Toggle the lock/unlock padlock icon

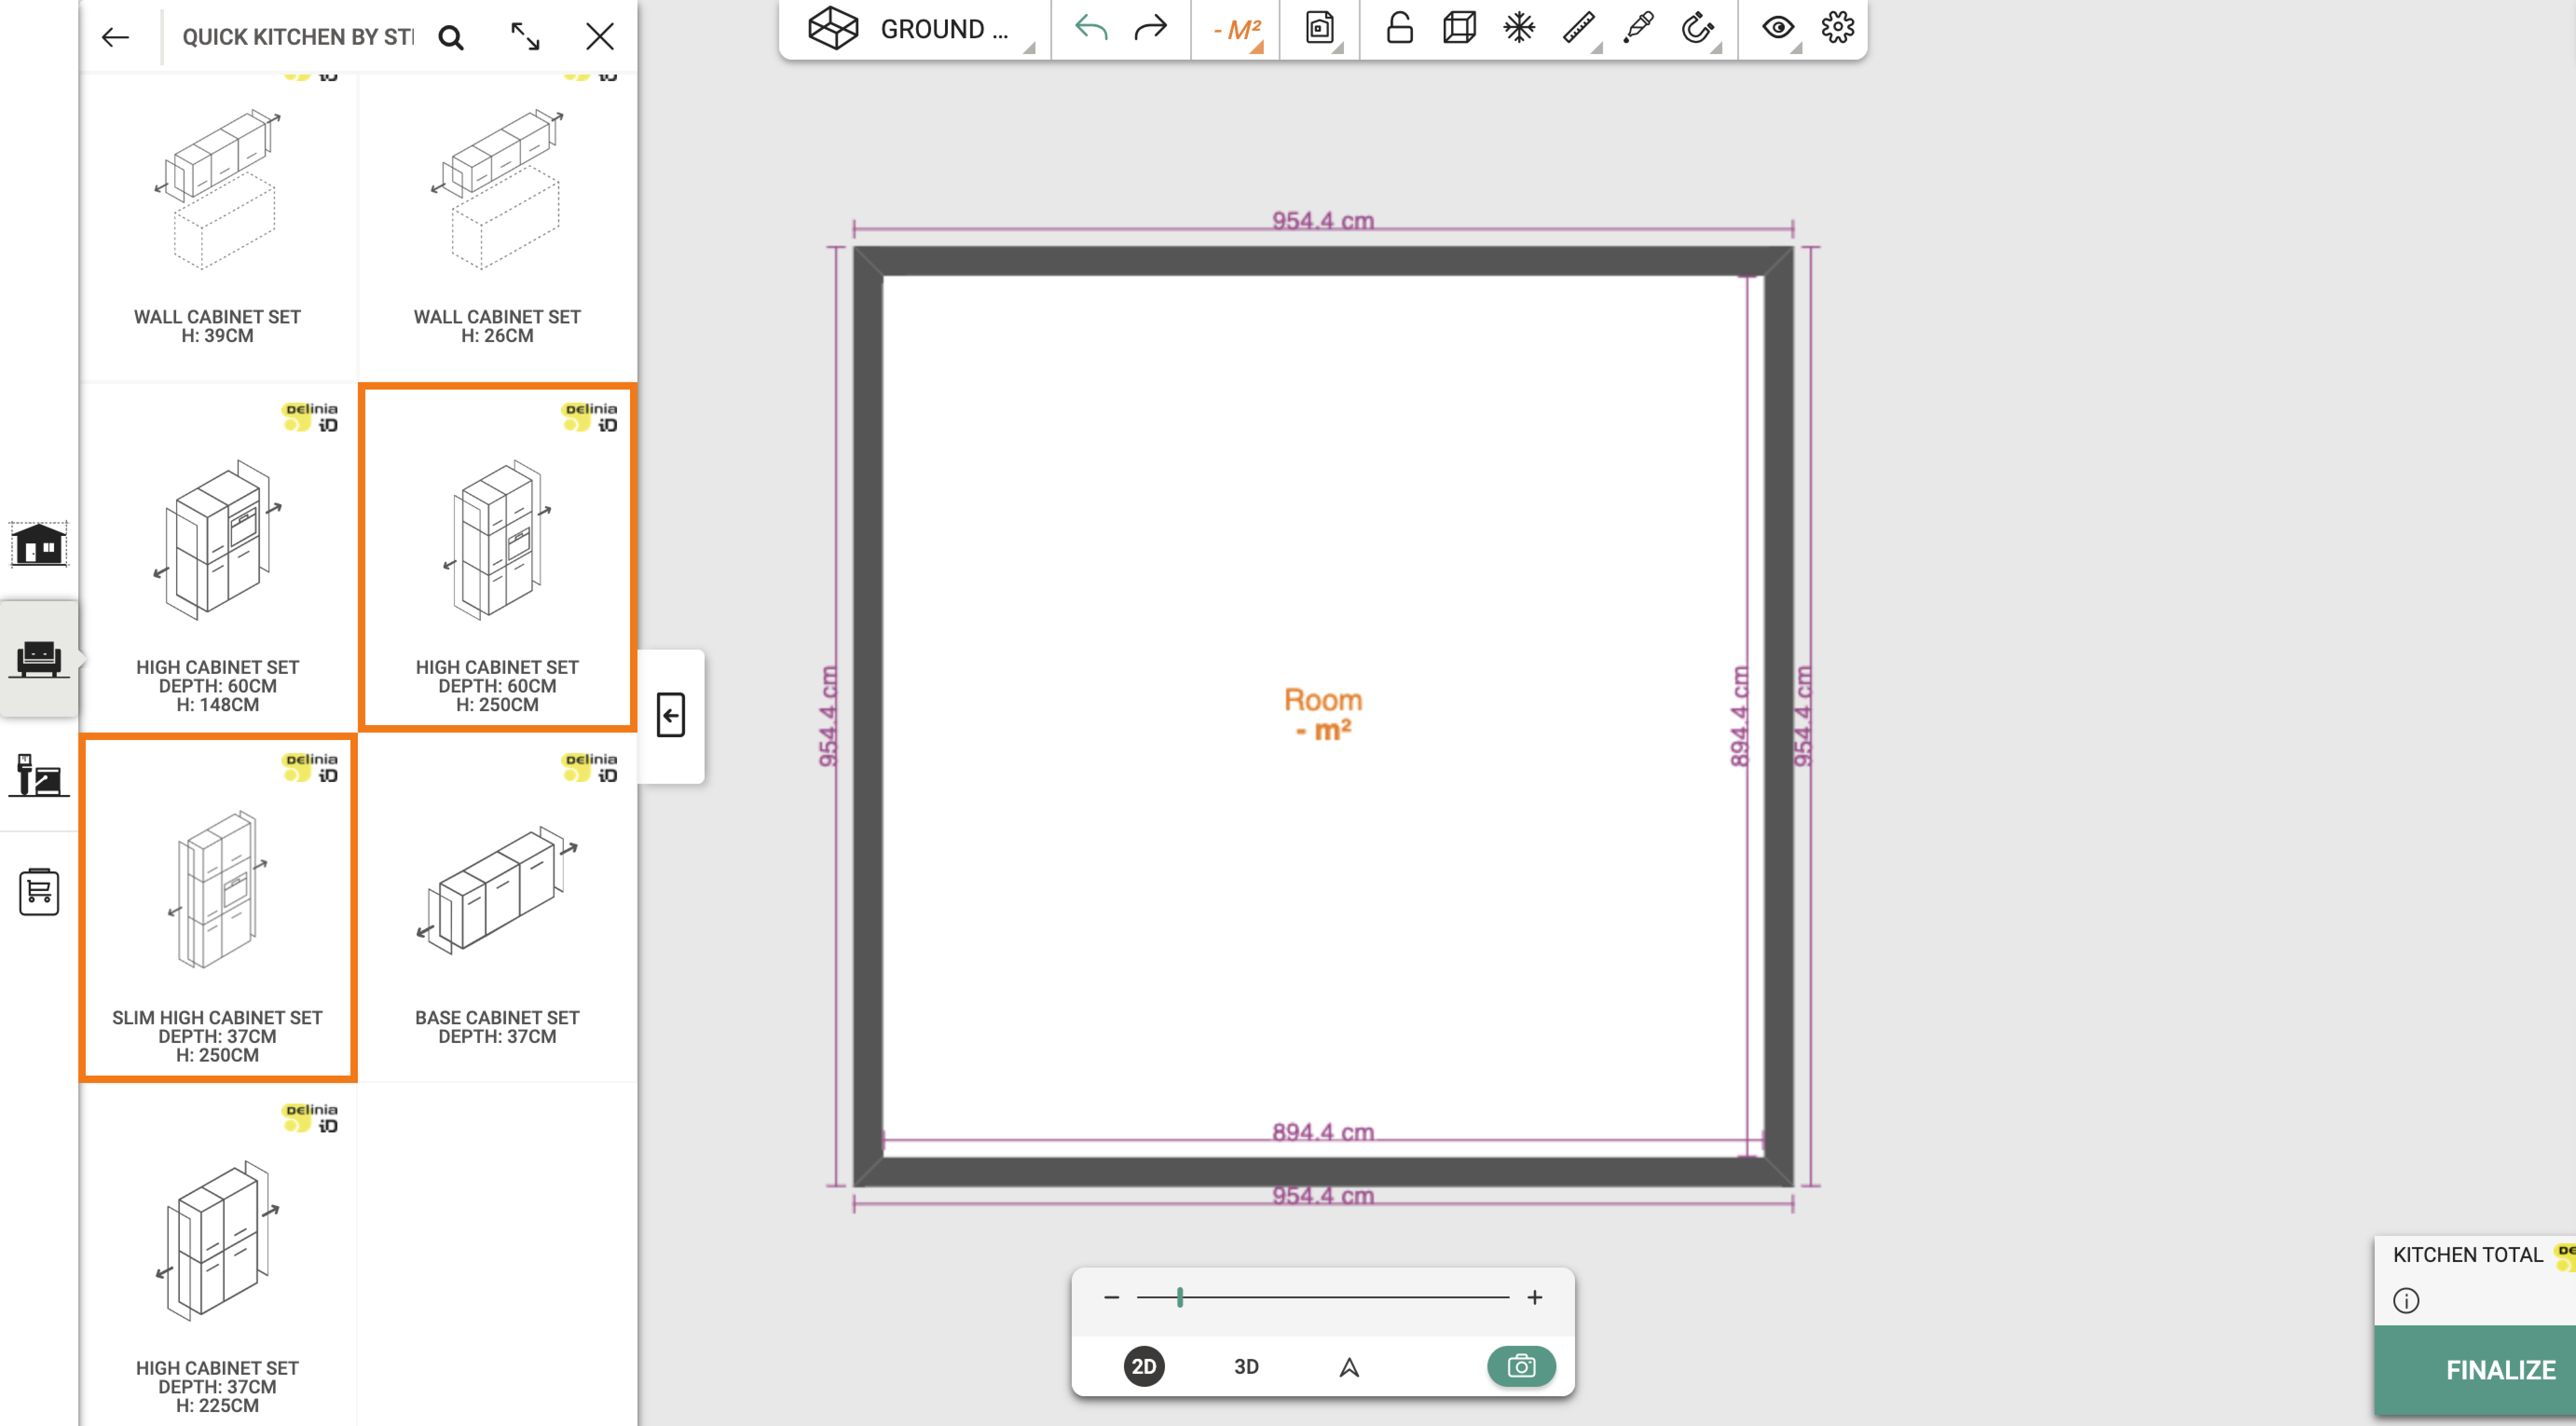tap(1399, 28)
